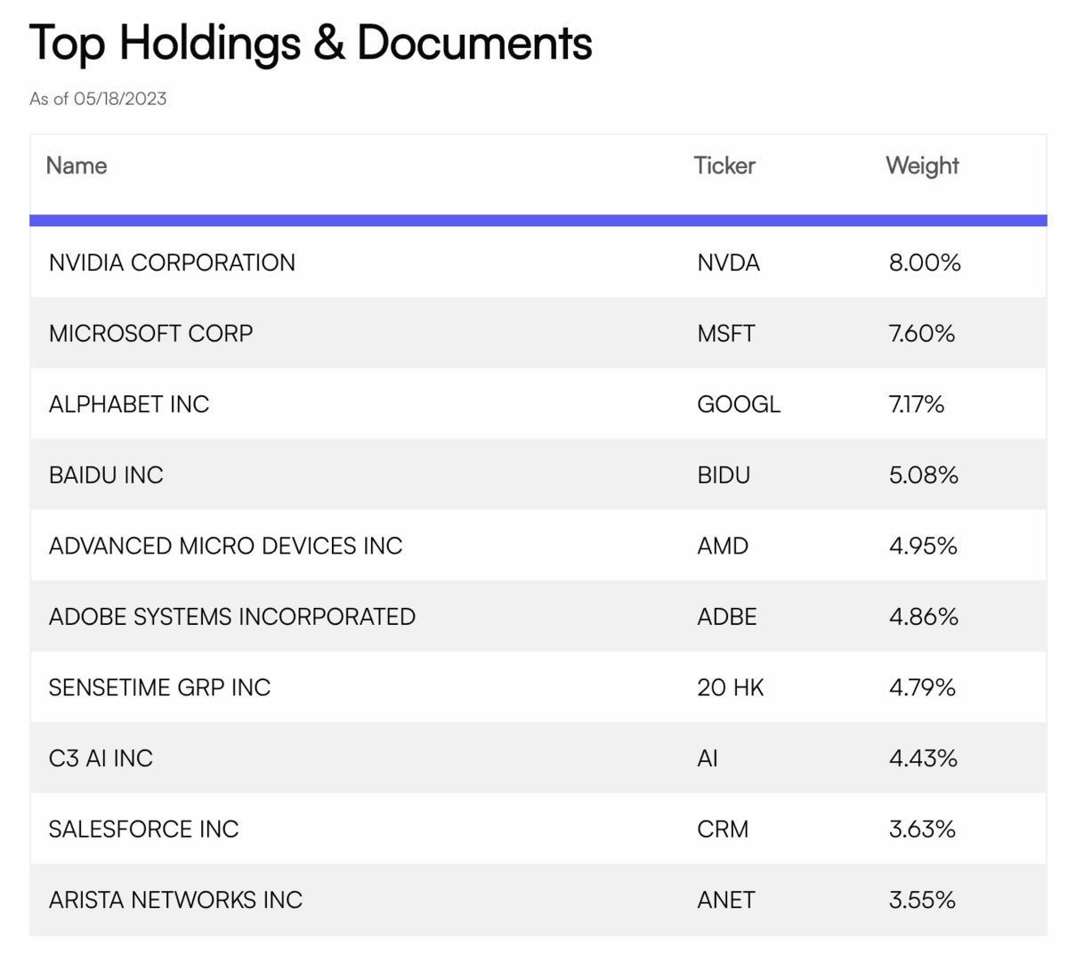Click SENSETIME GRP INC holding
1068x956 pixels.
coord(159,687)
